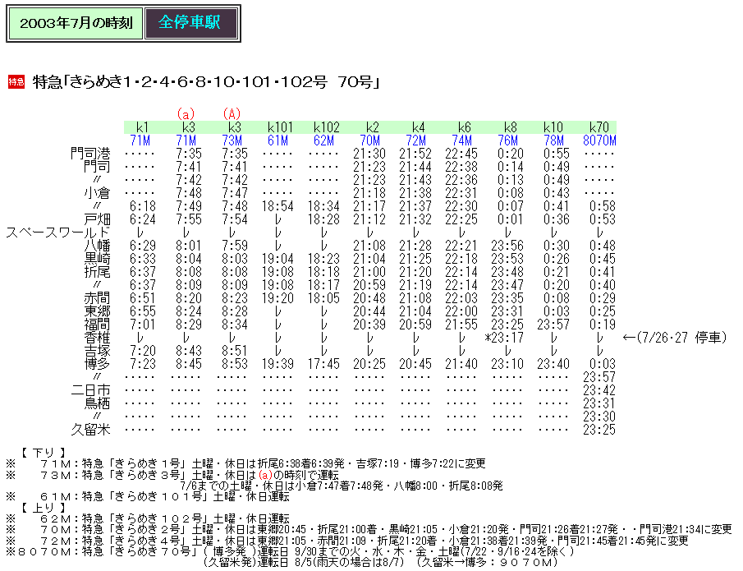Image resolution: width=743 pixels, height=571 pixels.
Task: Click the 61M きらめき101号 footnote line
Action: click(148, 496)
